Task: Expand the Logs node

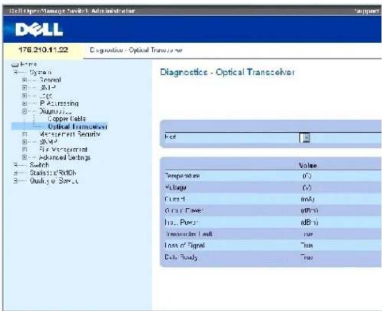Action: 24,96
